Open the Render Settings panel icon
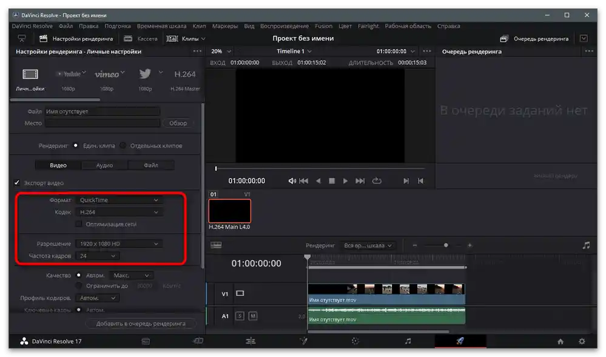 pyautogui.click(x=43, y=39)
